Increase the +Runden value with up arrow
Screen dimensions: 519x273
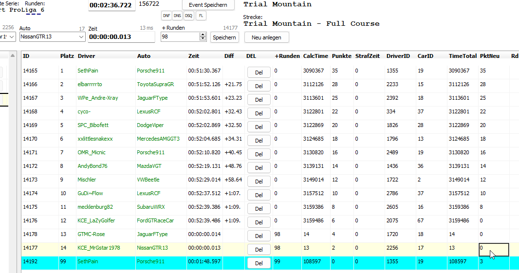tap(203, 35)
